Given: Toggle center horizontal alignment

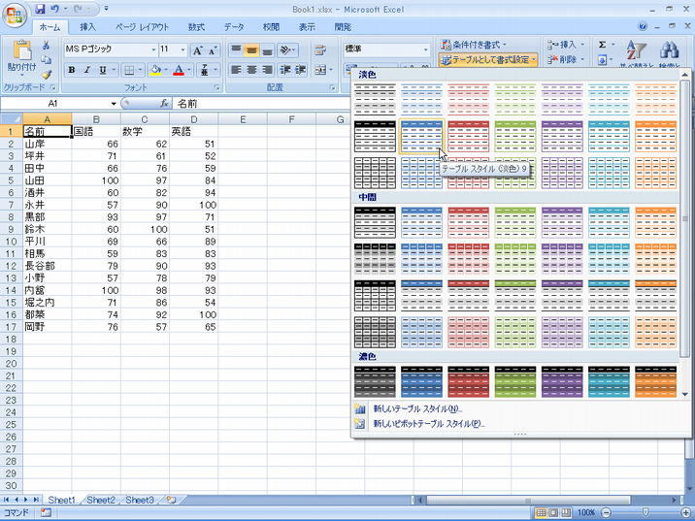Looking at the screenshot, I should pos(252,70).
